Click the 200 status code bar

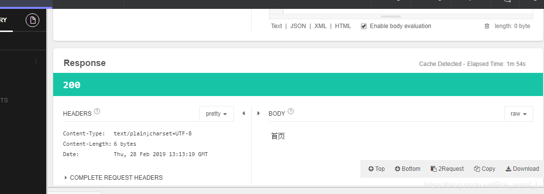click(298, 84)
